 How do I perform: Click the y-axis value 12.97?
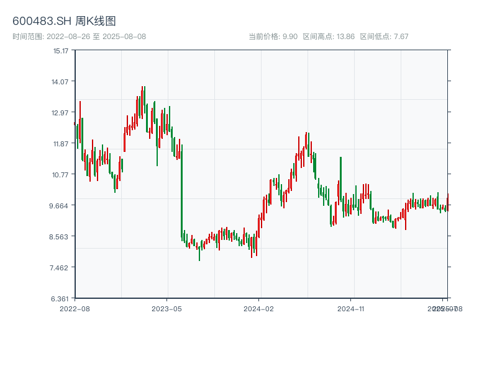point(60,113)
